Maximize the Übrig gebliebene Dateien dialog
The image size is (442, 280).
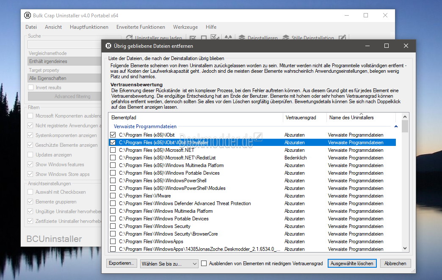click(387, 46)
